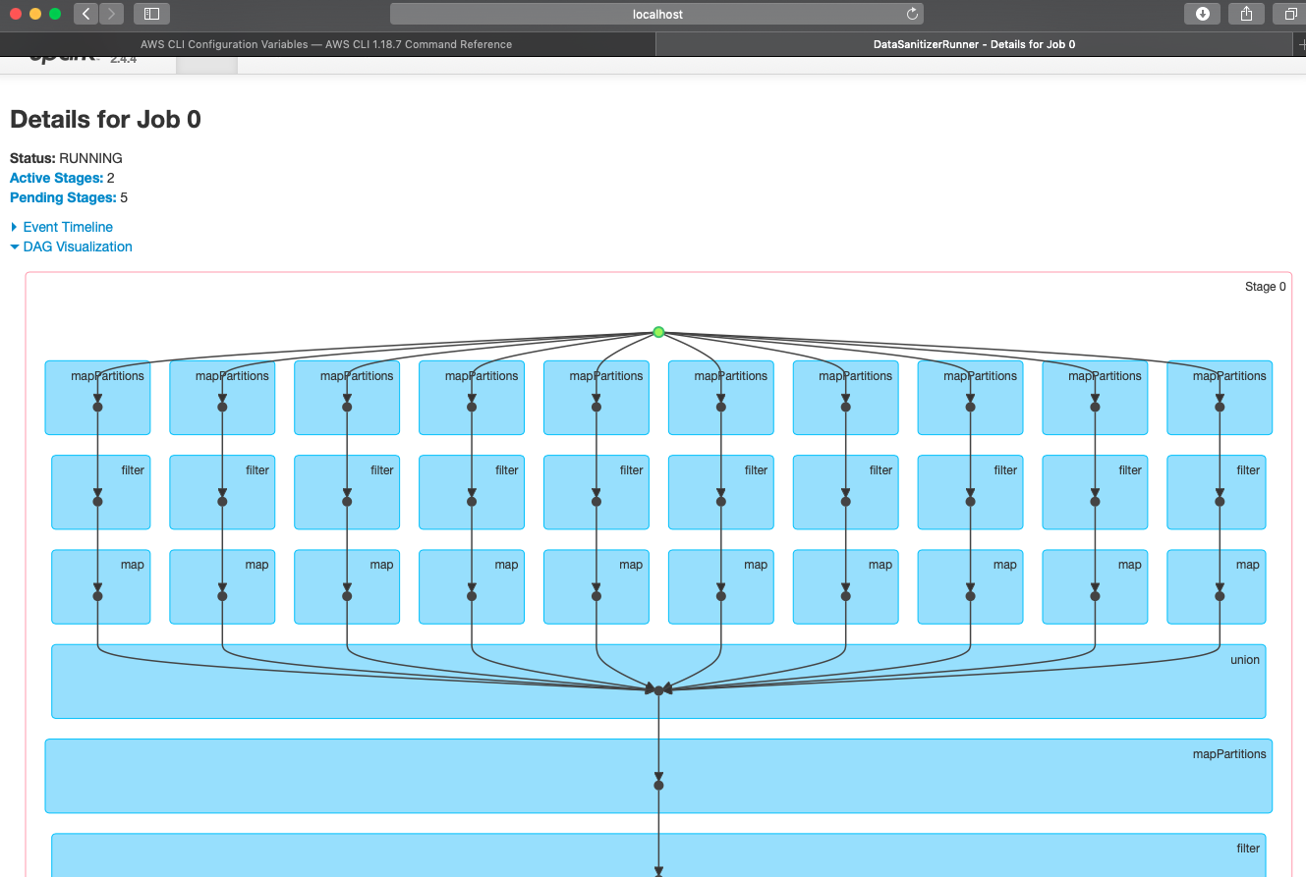Select the DataSanitizerRunner Details for Job 0 tab
Screen dimensions: 1306x877
coord(974,44)
